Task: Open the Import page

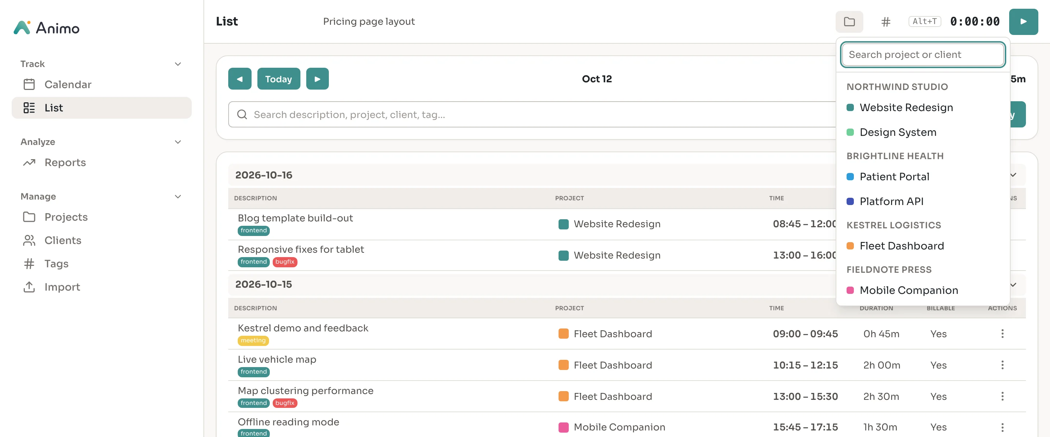Action: [x=101, y=287]
